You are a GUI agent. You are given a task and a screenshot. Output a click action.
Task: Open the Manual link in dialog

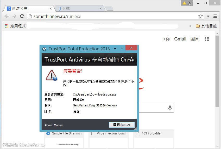(x=59, y=125)
